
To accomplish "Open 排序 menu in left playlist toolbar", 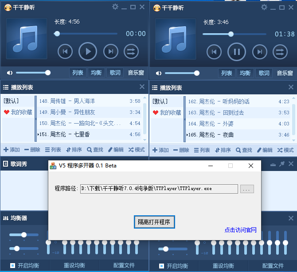I will [x=74, y=150].
